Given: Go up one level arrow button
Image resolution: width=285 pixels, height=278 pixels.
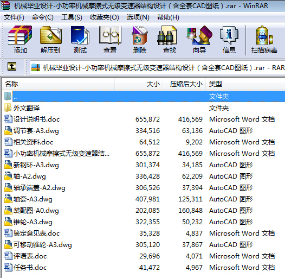Looking at the screenshot, I should [12, 66].
